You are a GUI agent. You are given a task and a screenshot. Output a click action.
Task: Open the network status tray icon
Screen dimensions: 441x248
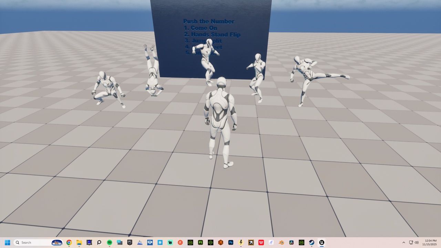[411, 242]
